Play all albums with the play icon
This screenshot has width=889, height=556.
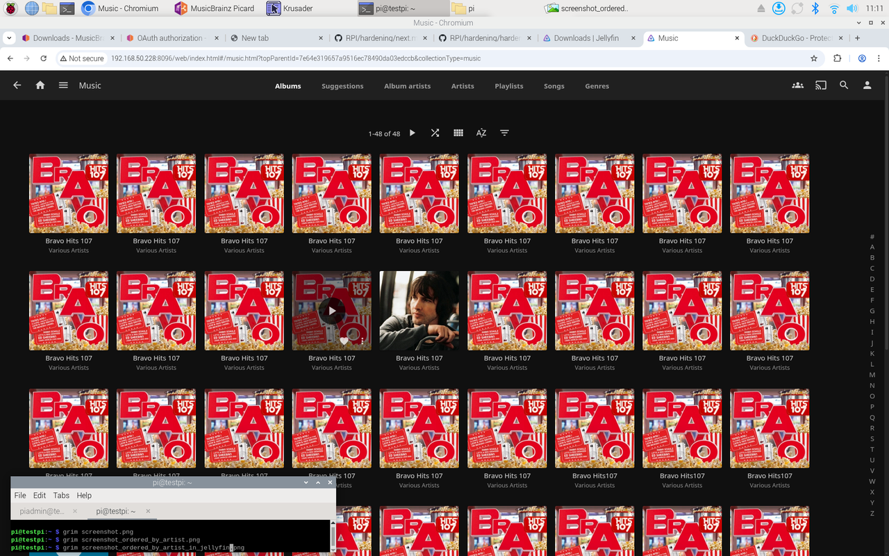413,133
